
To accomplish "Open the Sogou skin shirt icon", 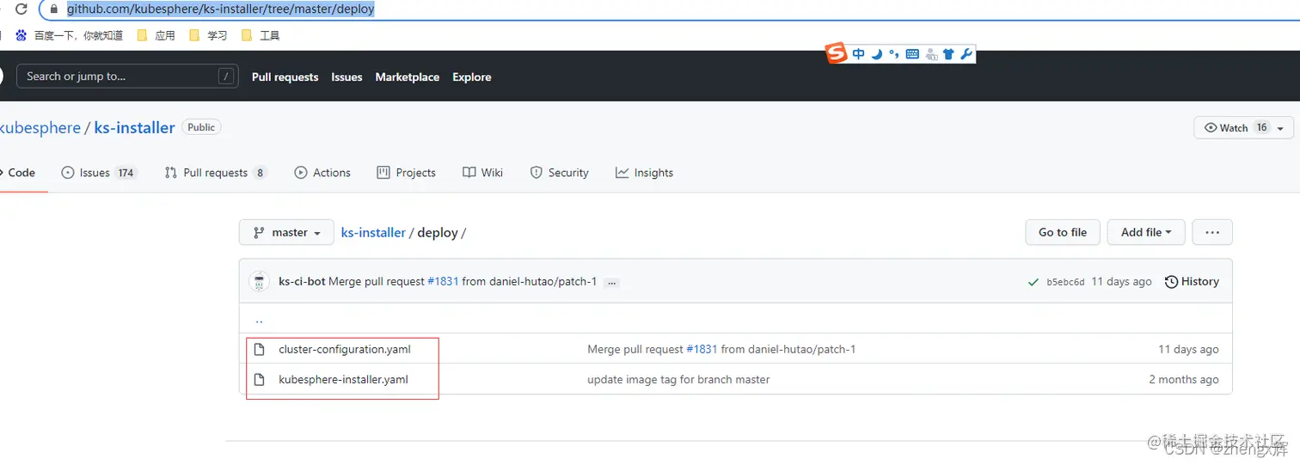I will coord(948,54).
